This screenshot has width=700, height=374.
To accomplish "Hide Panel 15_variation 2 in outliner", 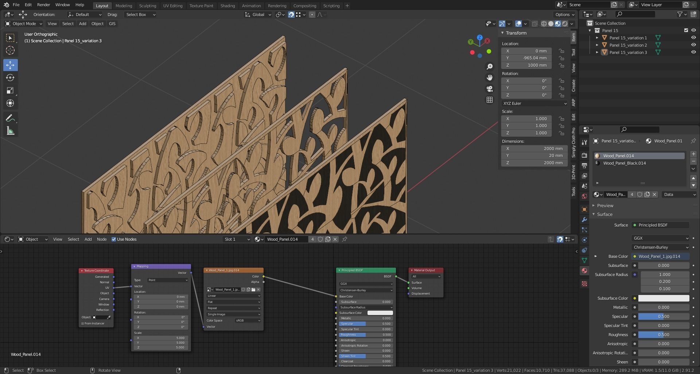I will click(x=693, y=45).
